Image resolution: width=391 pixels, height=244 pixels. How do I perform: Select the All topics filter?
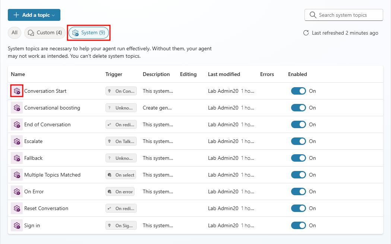(x=15, y=33)
